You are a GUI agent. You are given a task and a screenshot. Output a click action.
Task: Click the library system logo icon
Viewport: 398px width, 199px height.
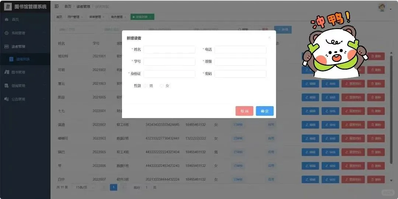click(x=8, y=7)
